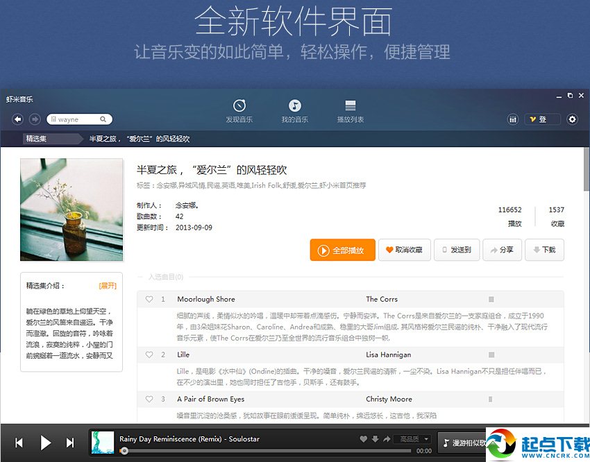Open the 发现音乐 (Discover Music) section
This screenshot has width=590, height=462.
(239, 110)
